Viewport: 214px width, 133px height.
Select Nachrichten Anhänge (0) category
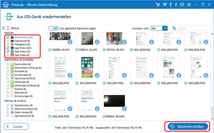[x=28, y=68]
